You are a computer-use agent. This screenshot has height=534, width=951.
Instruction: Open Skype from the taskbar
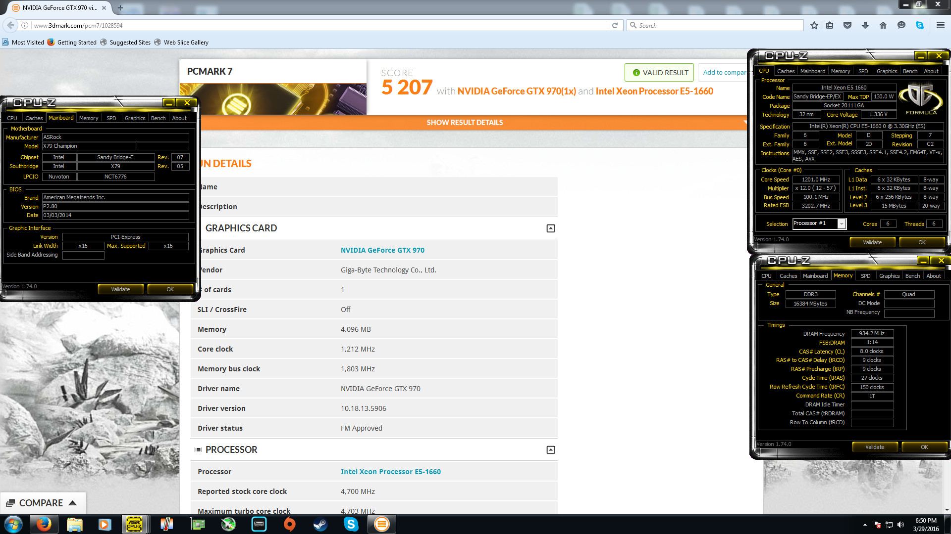pyautogui.click(x=351, y=524)
